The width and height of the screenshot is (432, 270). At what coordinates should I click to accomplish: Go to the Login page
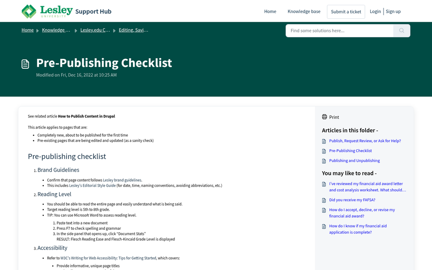pos(375,11)
